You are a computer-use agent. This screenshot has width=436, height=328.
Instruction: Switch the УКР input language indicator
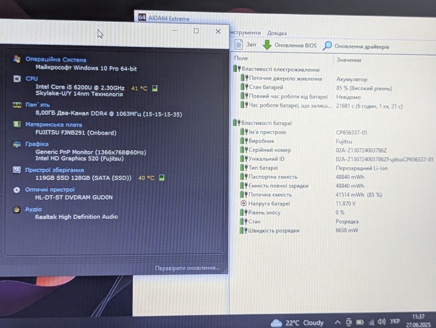coord(394,321)
